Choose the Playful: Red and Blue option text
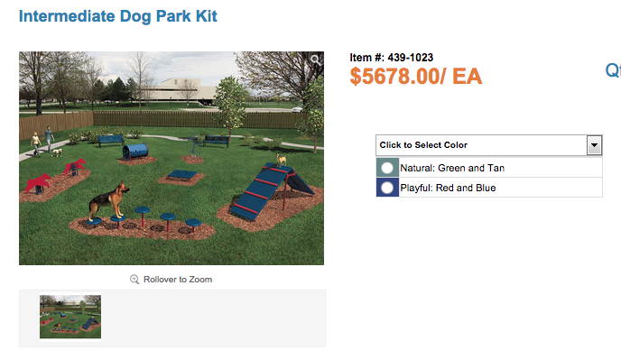The image size is (621, 350). point(448,188)
